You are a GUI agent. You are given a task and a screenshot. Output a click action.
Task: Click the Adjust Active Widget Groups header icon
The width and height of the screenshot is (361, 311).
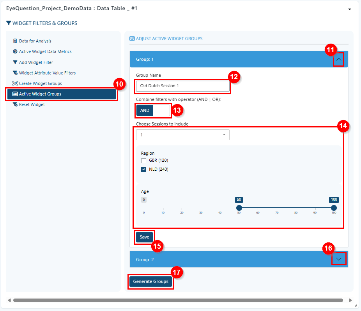(132, 39)
